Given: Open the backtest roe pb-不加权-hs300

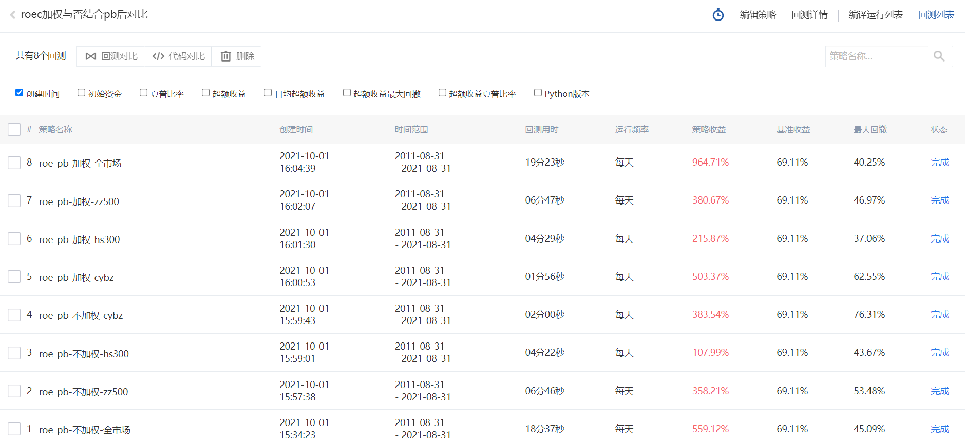Looking at the screenshot, I should point(84,354).
